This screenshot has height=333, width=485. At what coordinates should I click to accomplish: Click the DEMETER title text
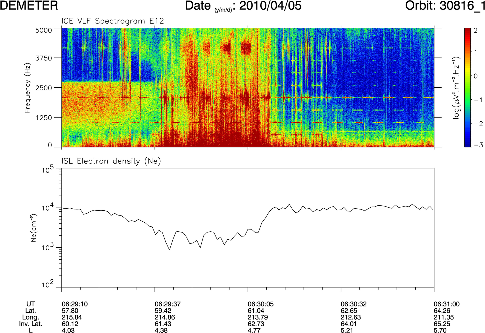tap(29, 5)
